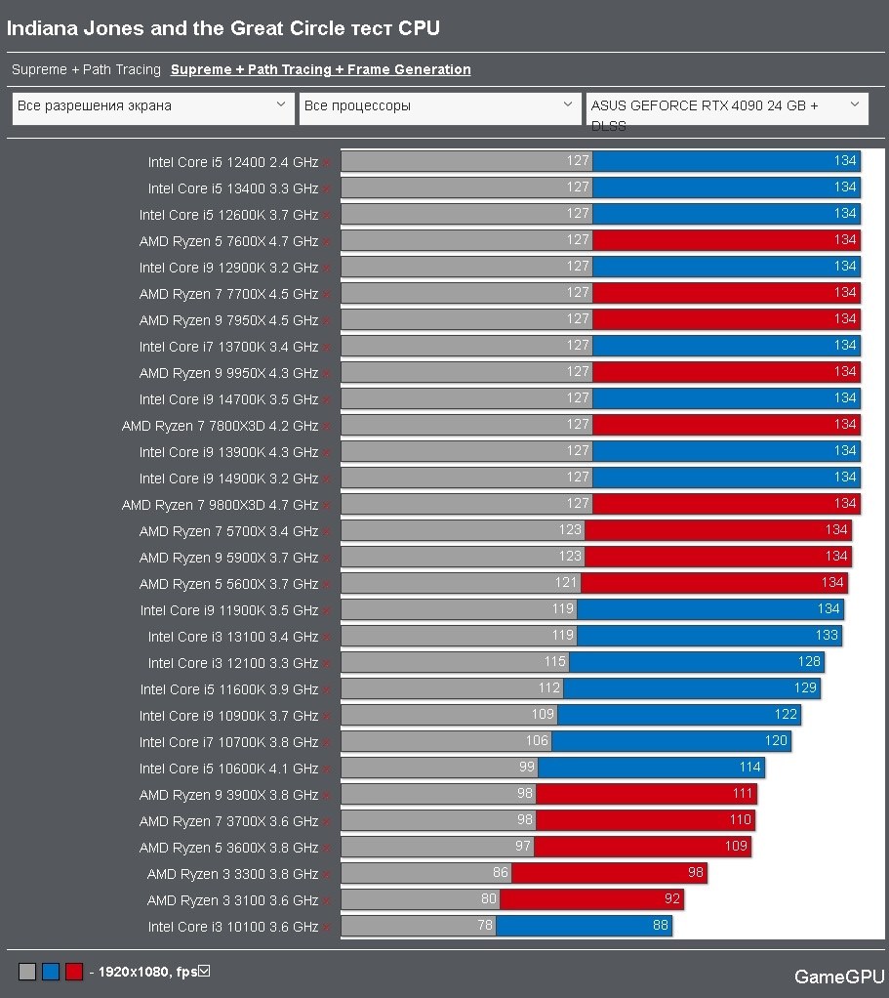Viewport: 889px width, 998px height.
Task: Click the red bar for Ryzen 3 3100
Action: click(x=590, y=899)
